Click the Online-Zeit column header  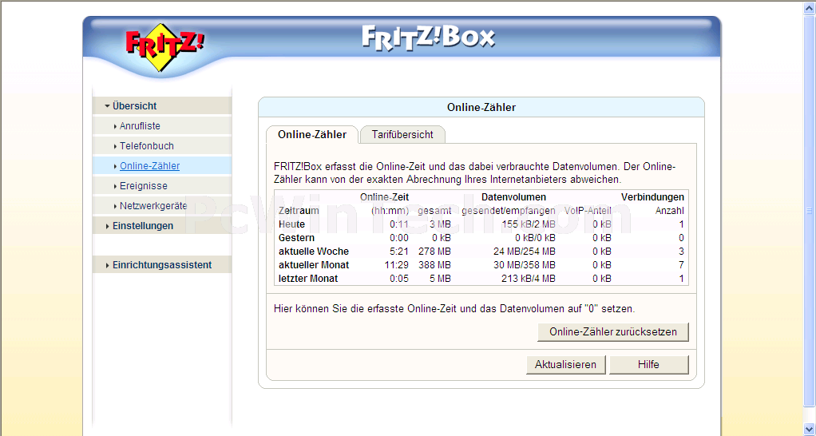tap(385, 197)
